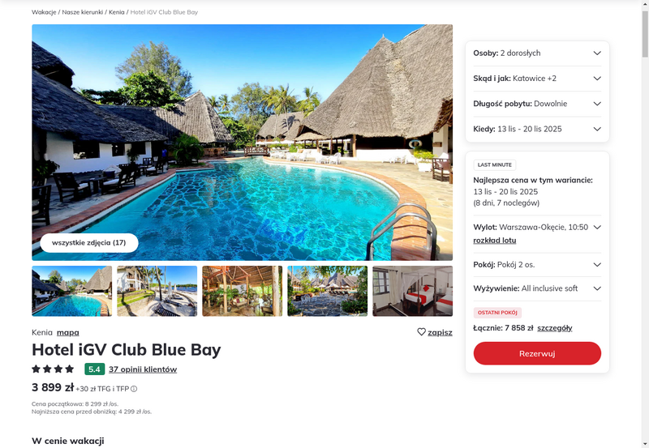
Task: Open the mapa link next to Kenia
Action: click(x=68, y=332)
